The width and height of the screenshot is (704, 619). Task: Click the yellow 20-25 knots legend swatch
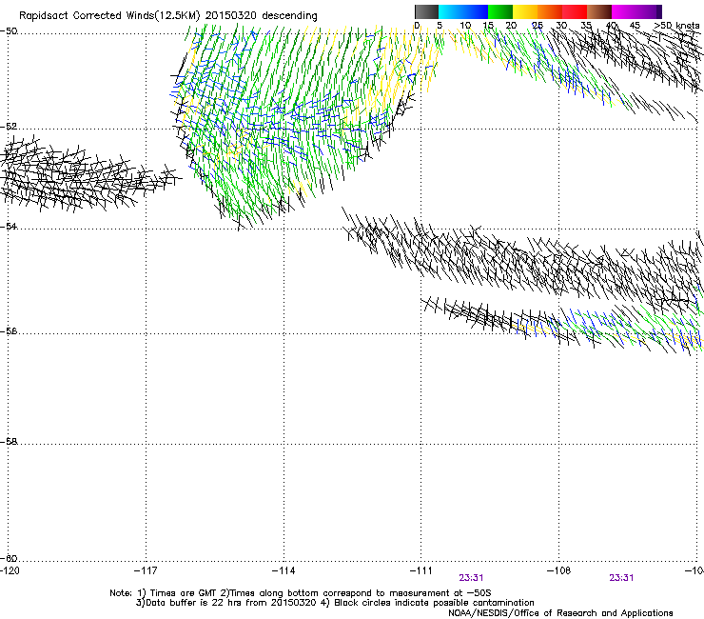click(x=525, y=11)
